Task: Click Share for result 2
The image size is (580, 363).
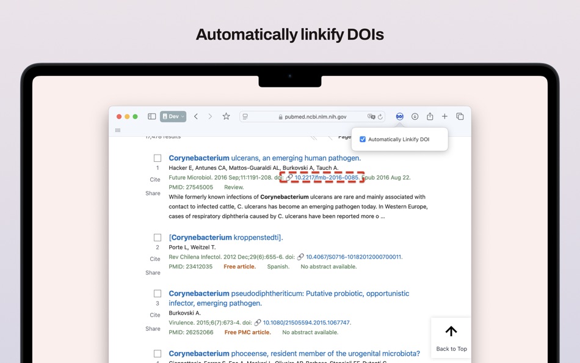Action: coord(153,273)
